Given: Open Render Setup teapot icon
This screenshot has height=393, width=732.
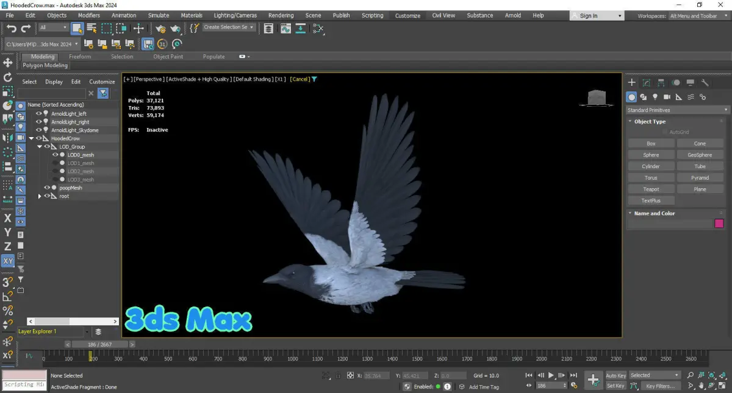Looking at the screenshot, I should 160,28.
